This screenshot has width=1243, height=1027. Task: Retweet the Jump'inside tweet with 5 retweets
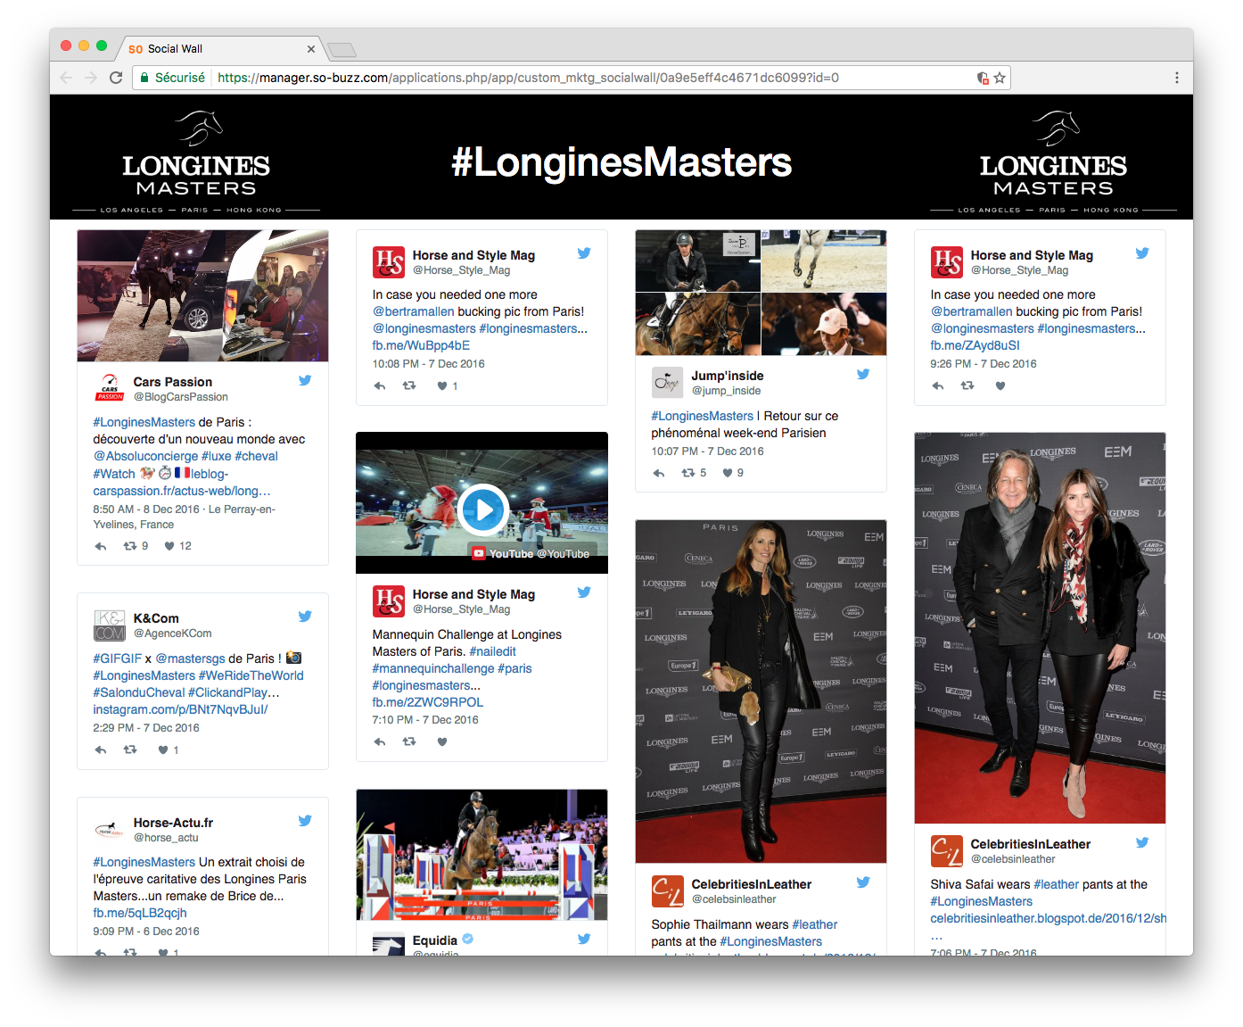pyautogui.click(x=688, y=474)
